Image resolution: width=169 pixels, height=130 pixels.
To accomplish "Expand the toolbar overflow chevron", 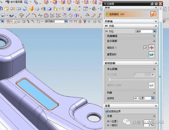I will coord(79,7).
